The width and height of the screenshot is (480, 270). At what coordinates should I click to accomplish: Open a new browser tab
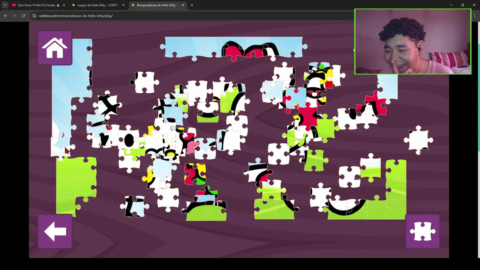192,5
